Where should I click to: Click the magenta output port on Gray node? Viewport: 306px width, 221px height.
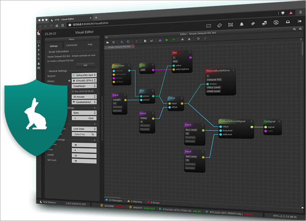153,70
